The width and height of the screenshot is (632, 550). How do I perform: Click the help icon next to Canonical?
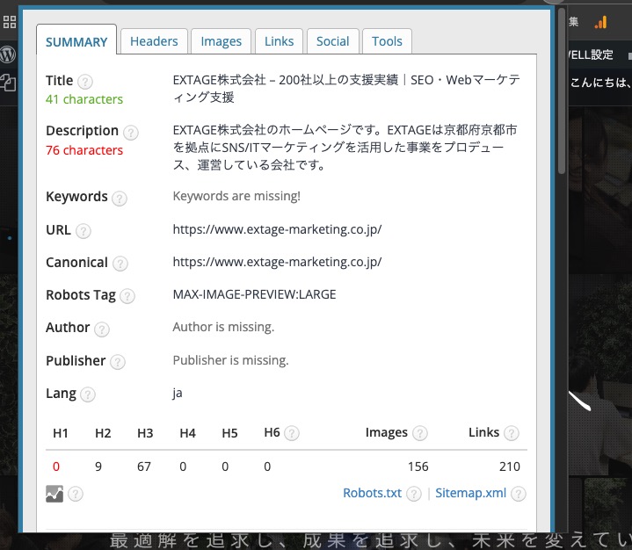[x=120, y=264]
